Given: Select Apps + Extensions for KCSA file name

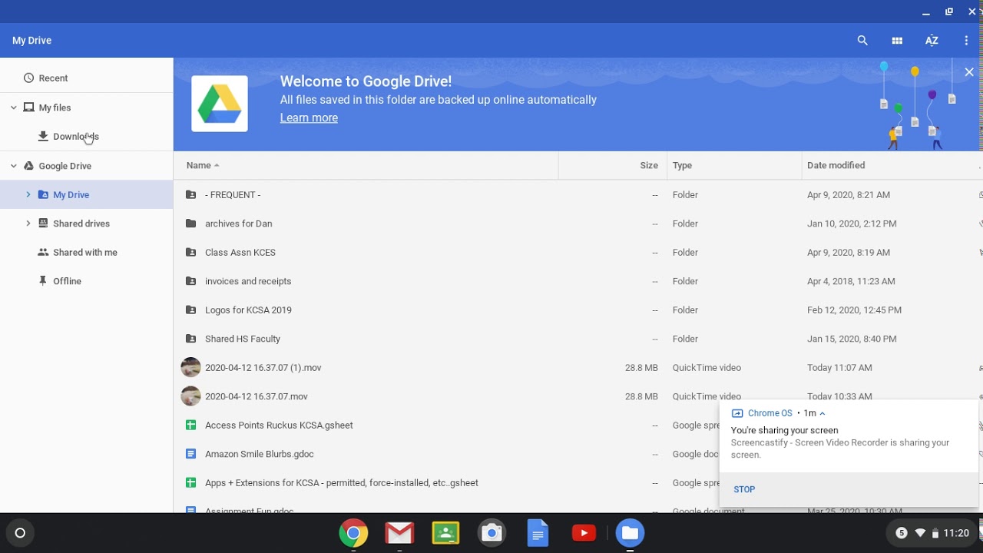Looking at the screenshot, I should click(x=341, y=483).
